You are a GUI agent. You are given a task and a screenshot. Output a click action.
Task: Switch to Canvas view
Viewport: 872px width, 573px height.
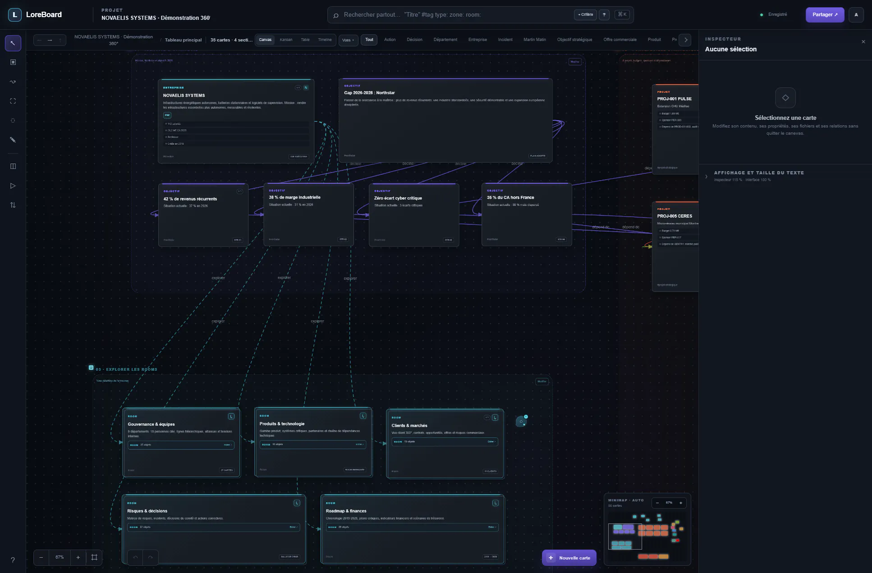click(265, 40)
